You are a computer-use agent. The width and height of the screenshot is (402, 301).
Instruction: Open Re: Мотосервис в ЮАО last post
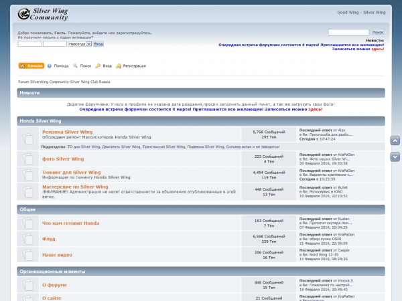[x=322, y=192]
